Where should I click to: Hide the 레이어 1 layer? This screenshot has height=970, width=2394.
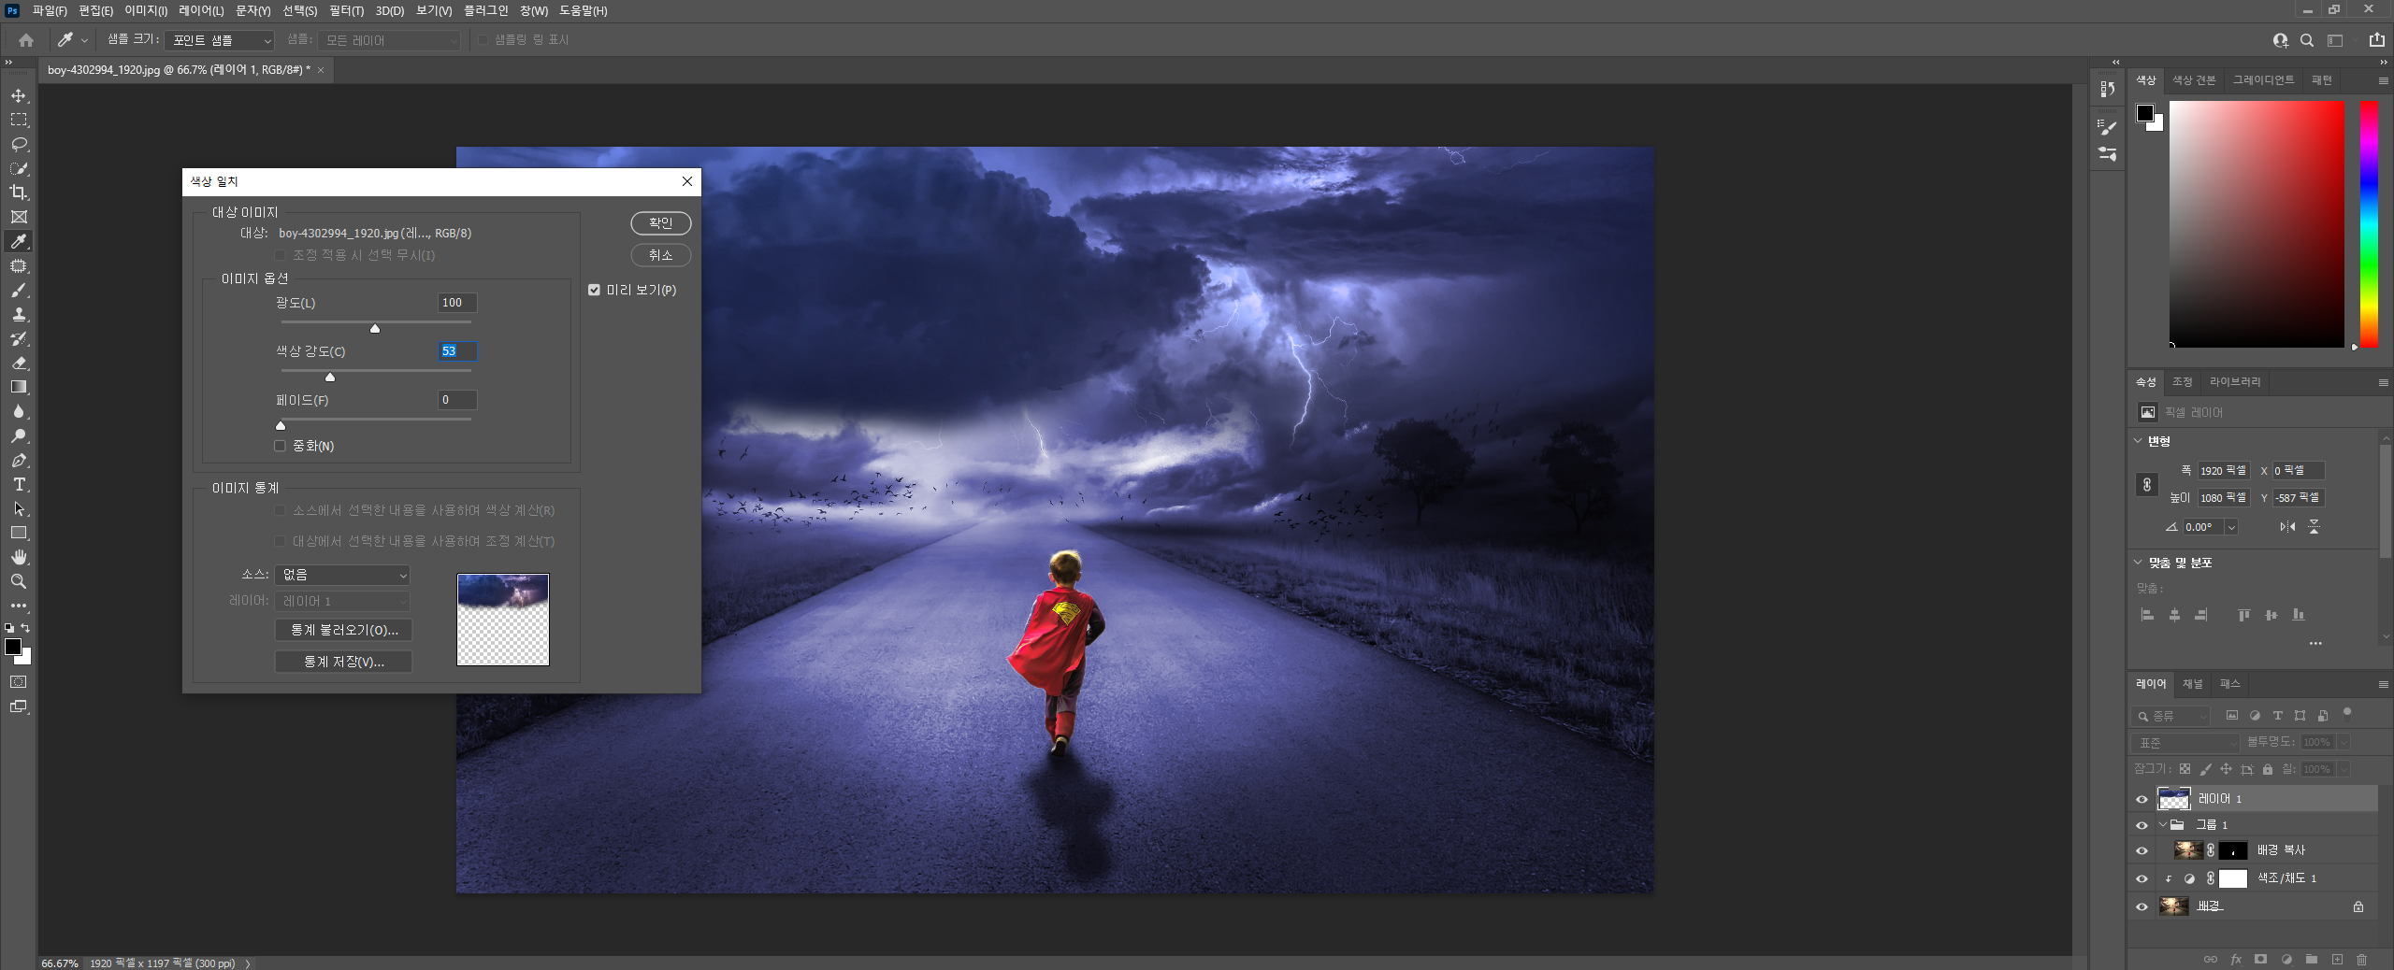coord(2142,799)
